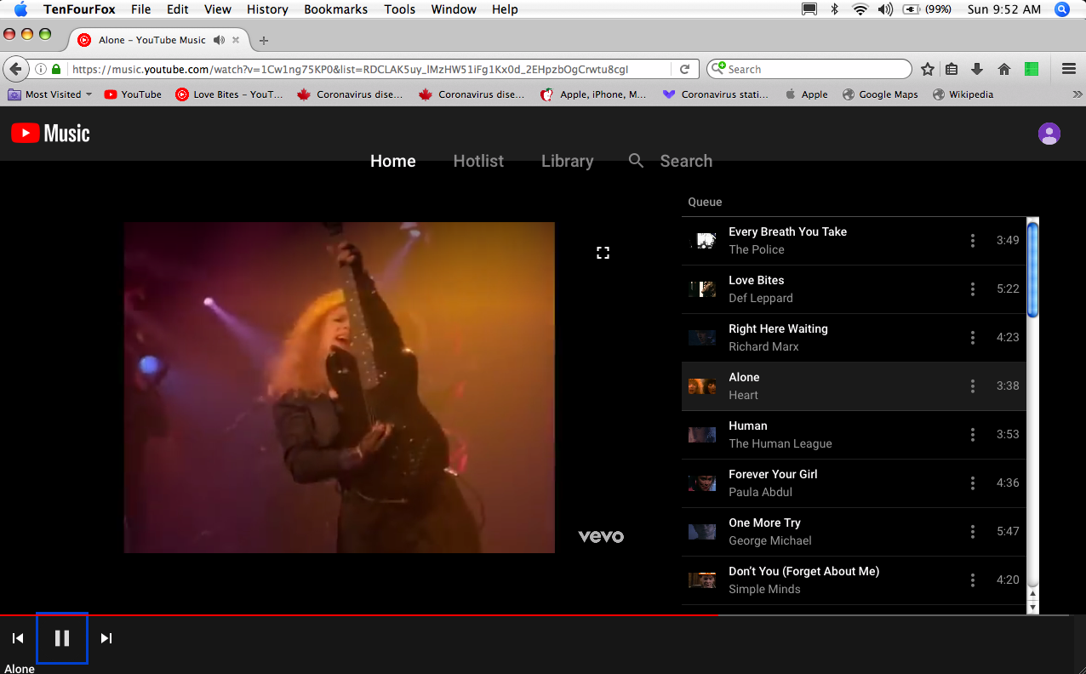
Task: Open the Google Maps bookmark
Action: (x=880, y=94)
